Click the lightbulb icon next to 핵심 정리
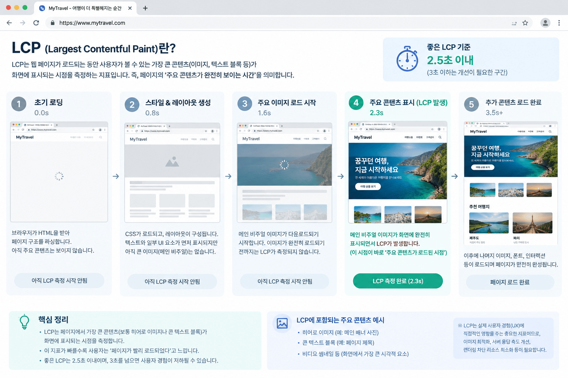 tap(24, 322)
